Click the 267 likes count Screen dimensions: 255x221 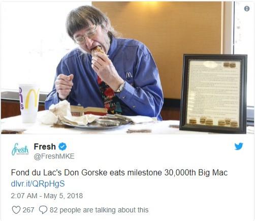(28, 210)
